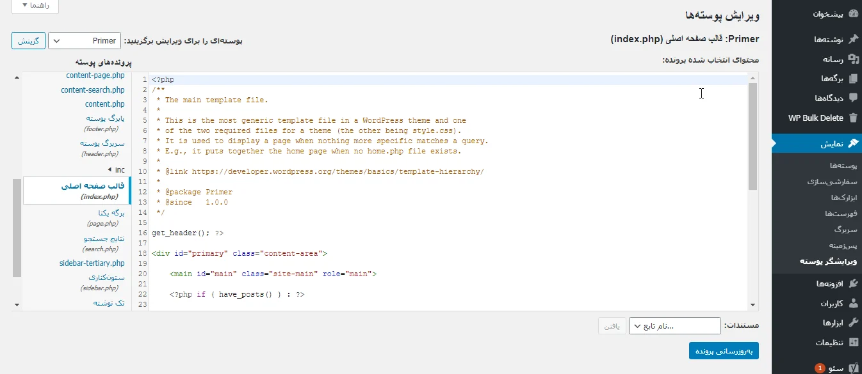Open search results (search.php) file
The width and height of the screenshot is (862, 374).
pos(104,243)
